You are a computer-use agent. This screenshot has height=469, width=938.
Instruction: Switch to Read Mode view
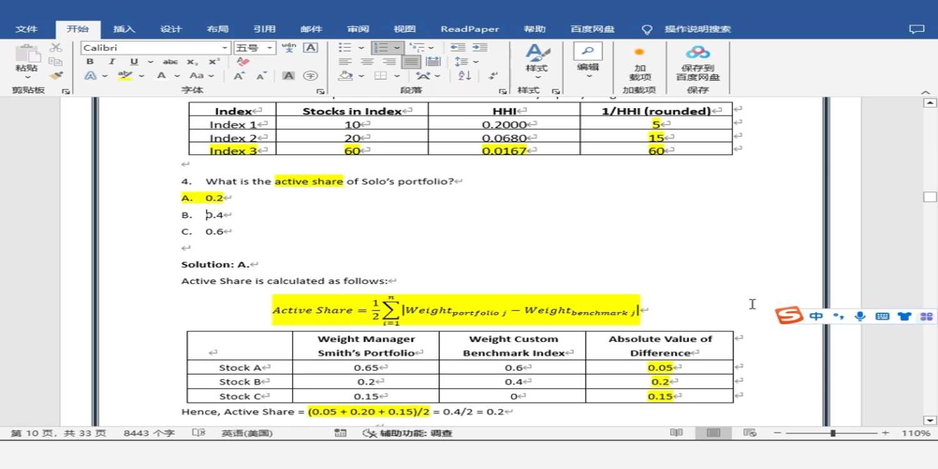[676, 433]
